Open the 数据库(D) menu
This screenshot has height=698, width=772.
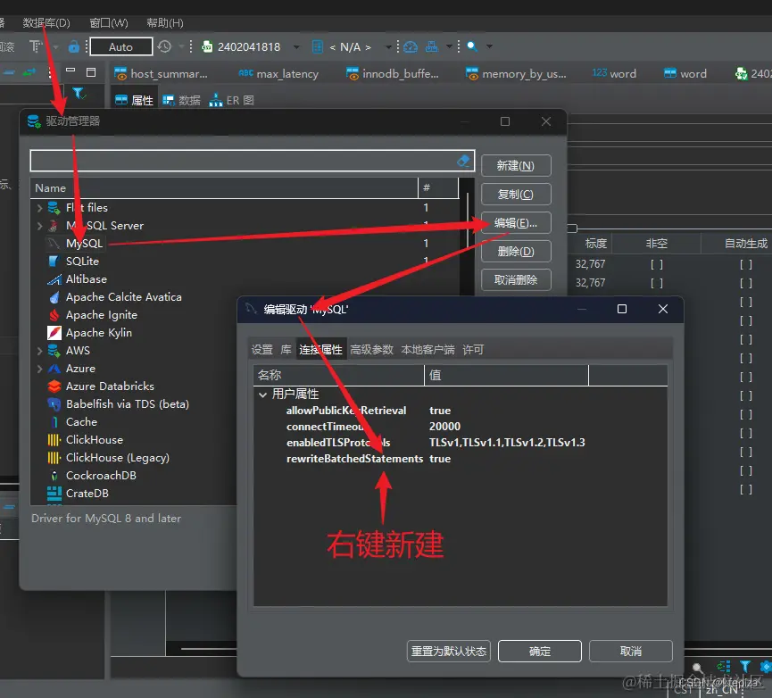coord(46,22)
